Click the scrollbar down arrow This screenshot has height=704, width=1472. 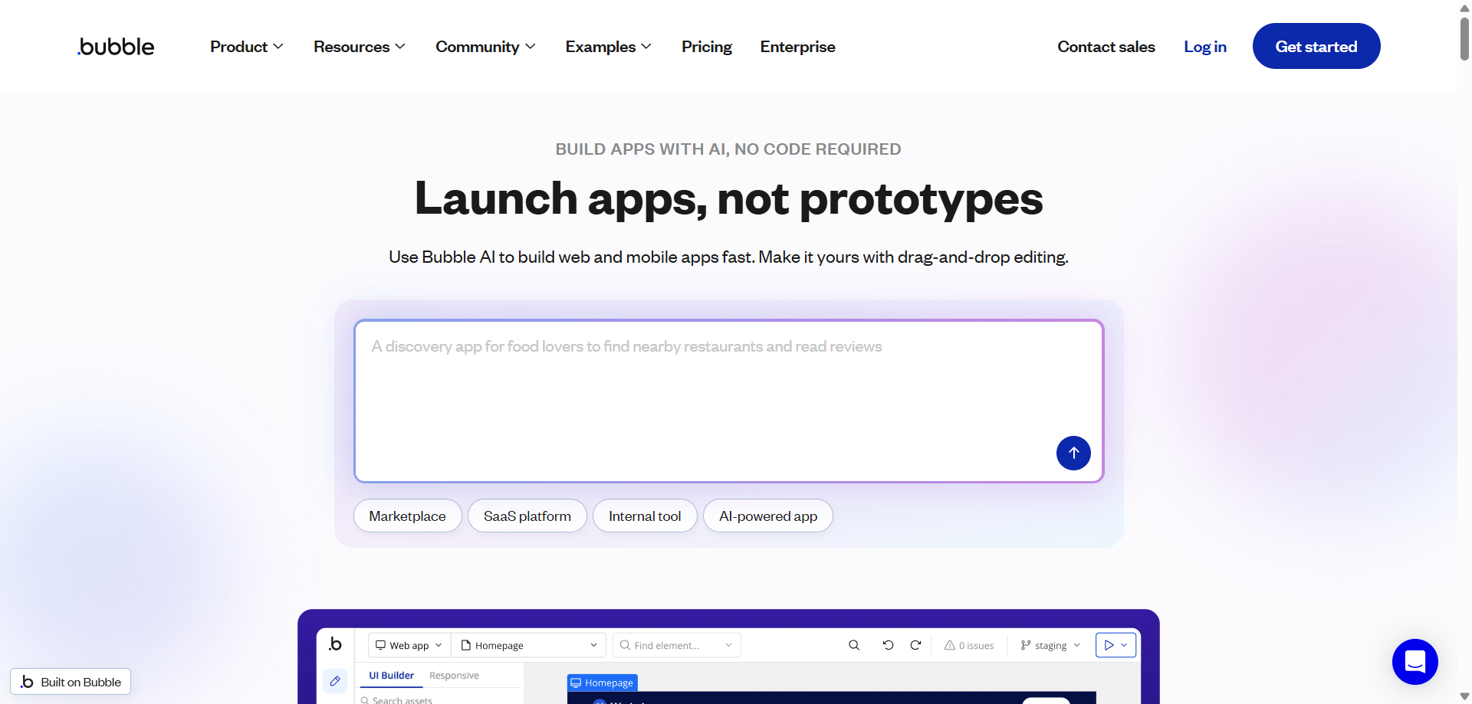(x=1464, y=696)
